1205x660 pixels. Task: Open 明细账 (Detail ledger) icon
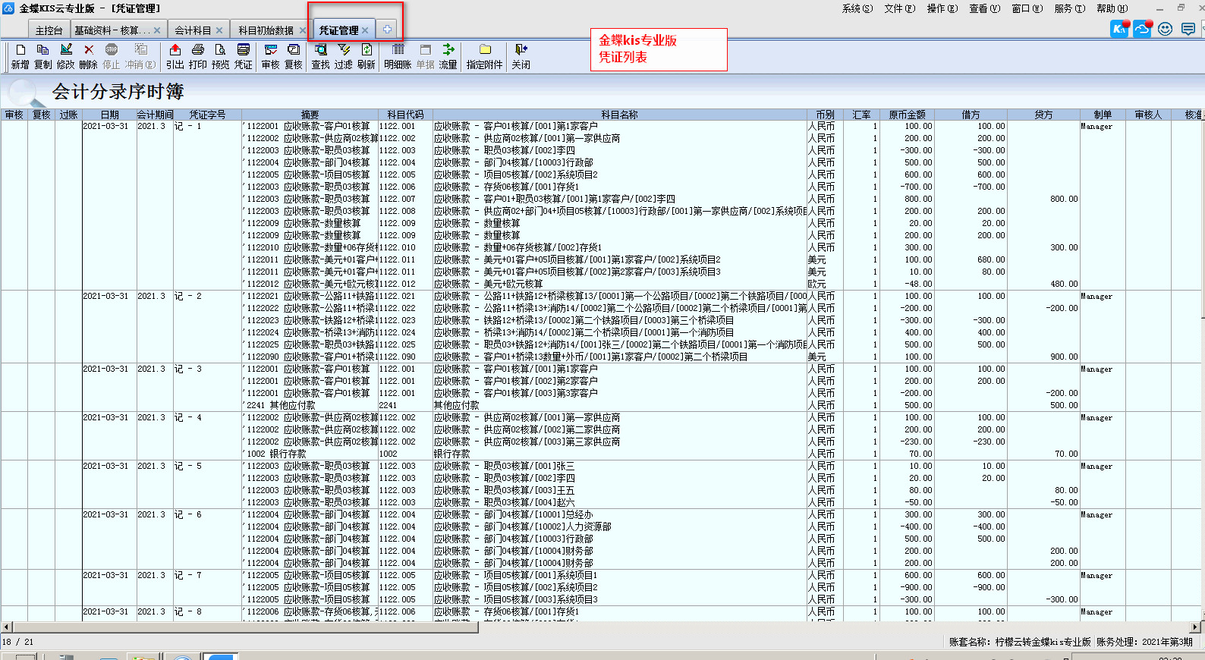coord(398,50)
